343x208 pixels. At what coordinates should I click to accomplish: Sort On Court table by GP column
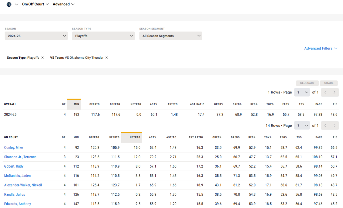click(x=64, y=138)
